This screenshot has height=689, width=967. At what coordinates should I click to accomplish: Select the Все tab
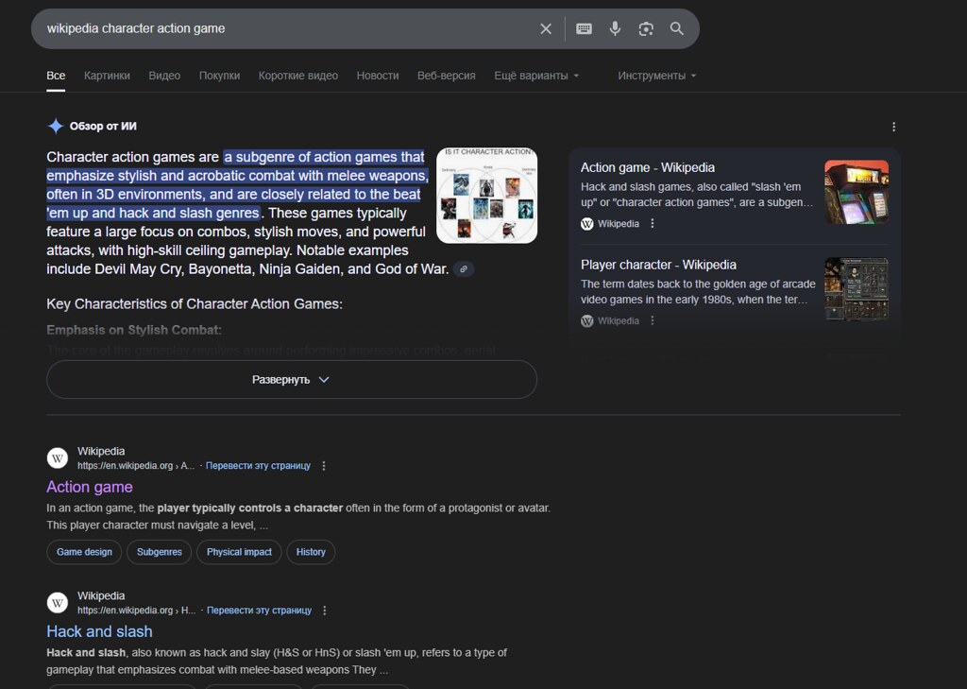tap(56, 76)
